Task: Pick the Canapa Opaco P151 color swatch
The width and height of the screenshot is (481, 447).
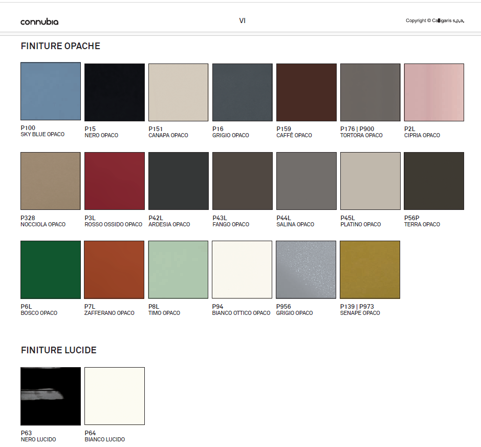Action: 178,92
